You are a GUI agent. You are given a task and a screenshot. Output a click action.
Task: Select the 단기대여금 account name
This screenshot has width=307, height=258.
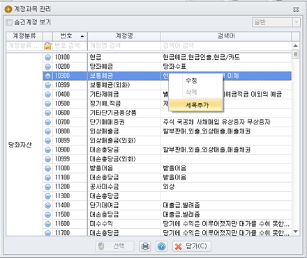pos(124,206)
